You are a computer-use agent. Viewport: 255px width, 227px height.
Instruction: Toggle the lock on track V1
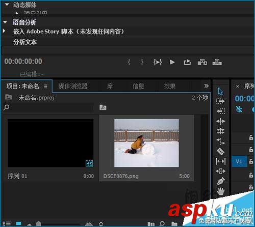[x=251, y=161]
